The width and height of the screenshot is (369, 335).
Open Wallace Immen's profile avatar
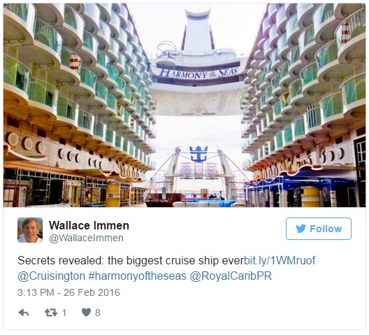point(30,230)
